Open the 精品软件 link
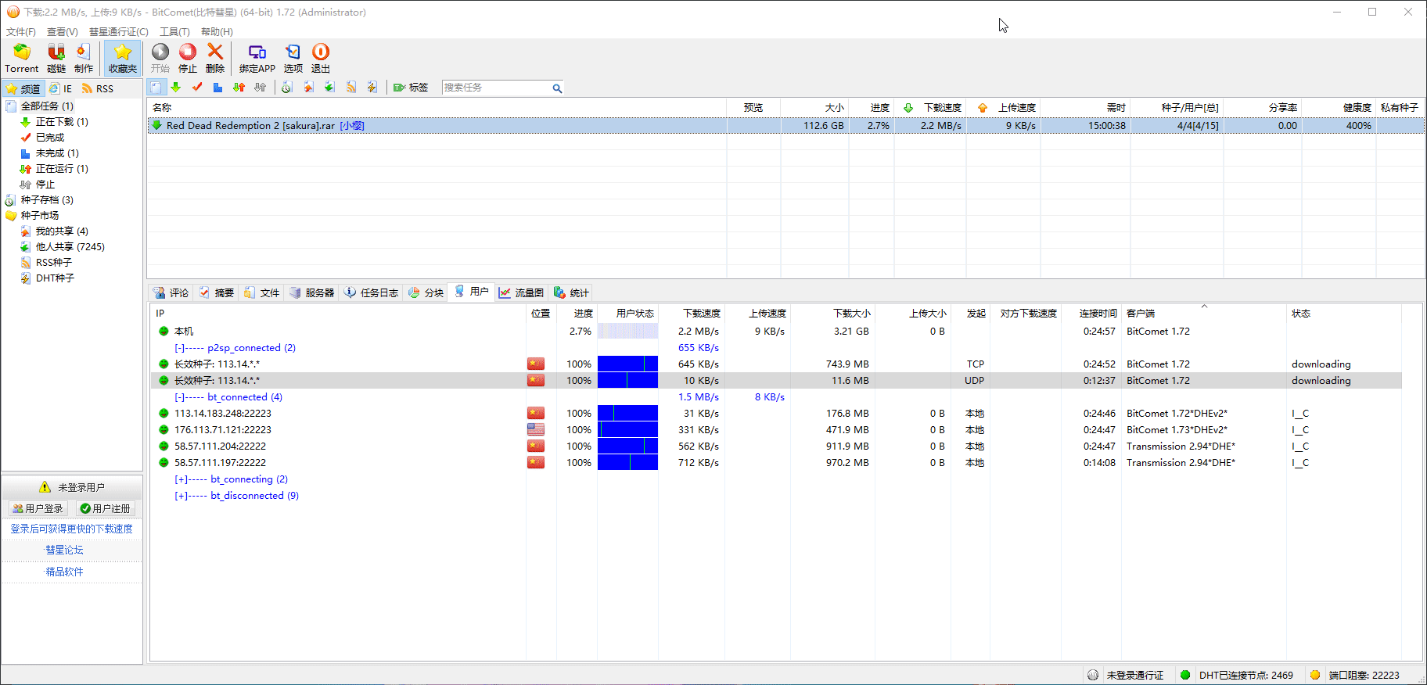The width and height of the screenshot is (1427, 685). (64, 572)
